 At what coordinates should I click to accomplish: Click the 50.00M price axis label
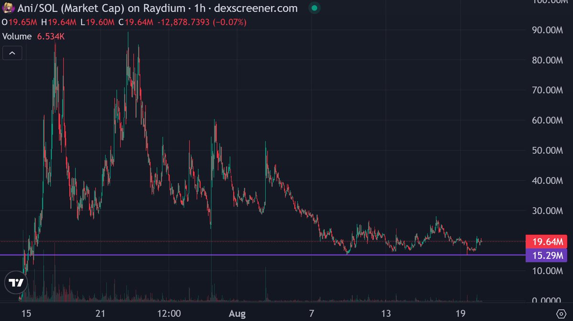[x=547, y=150]
